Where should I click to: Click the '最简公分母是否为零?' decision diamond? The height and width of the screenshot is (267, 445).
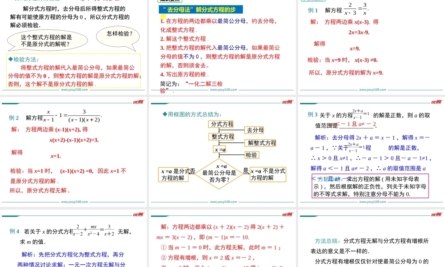(218, 174)
